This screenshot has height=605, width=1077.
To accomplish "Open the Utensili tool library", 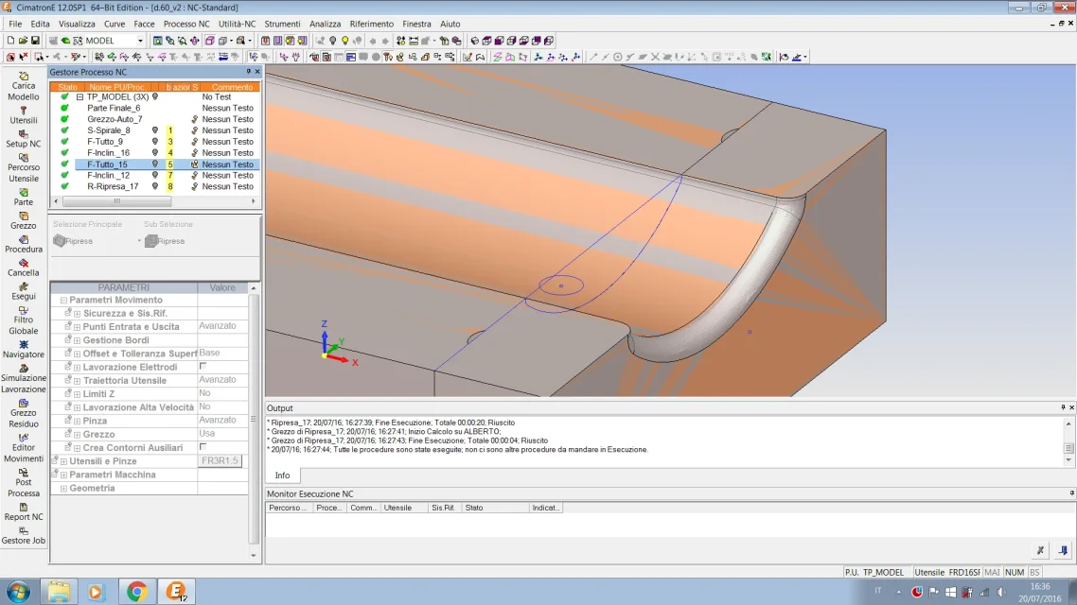I will coord(24,111).
